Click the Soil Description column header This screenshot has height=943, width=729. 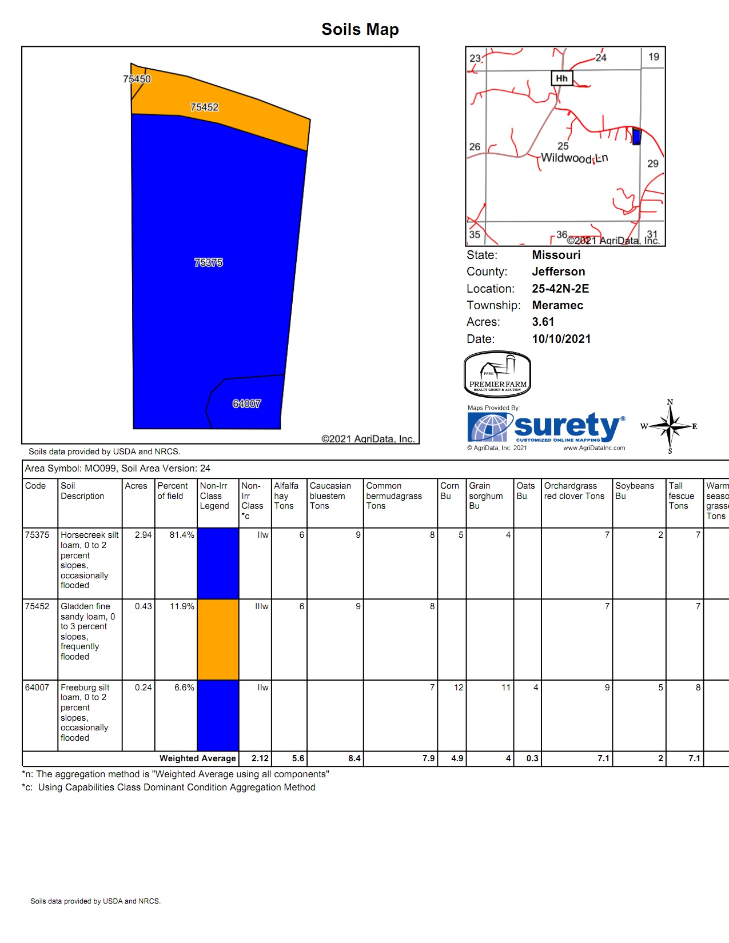[82, 491]
